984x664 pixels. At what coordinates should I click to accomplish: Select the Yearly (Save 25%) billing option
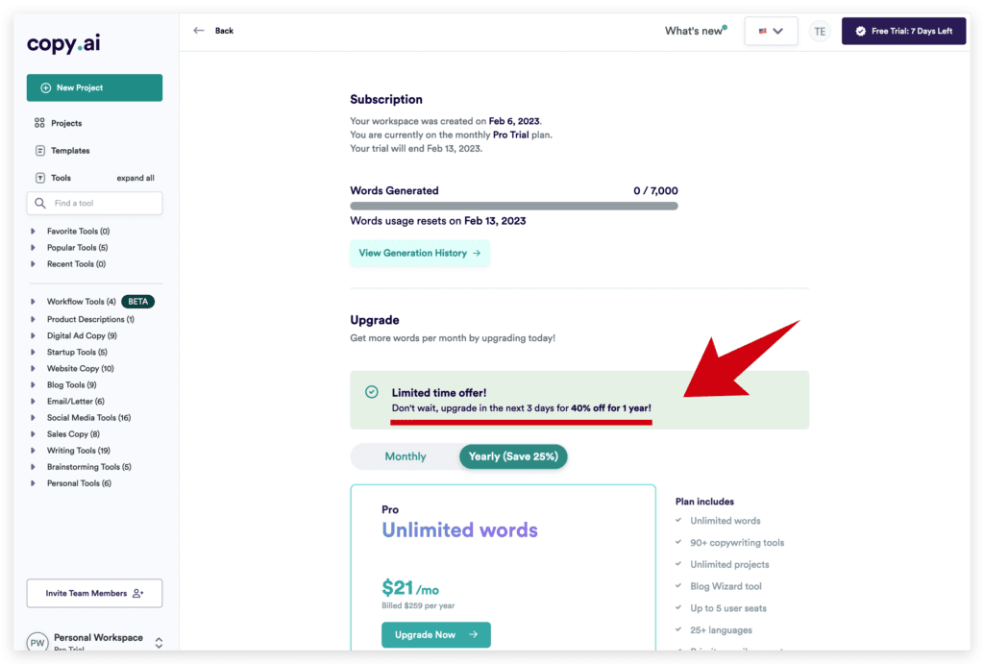(513, 456)
